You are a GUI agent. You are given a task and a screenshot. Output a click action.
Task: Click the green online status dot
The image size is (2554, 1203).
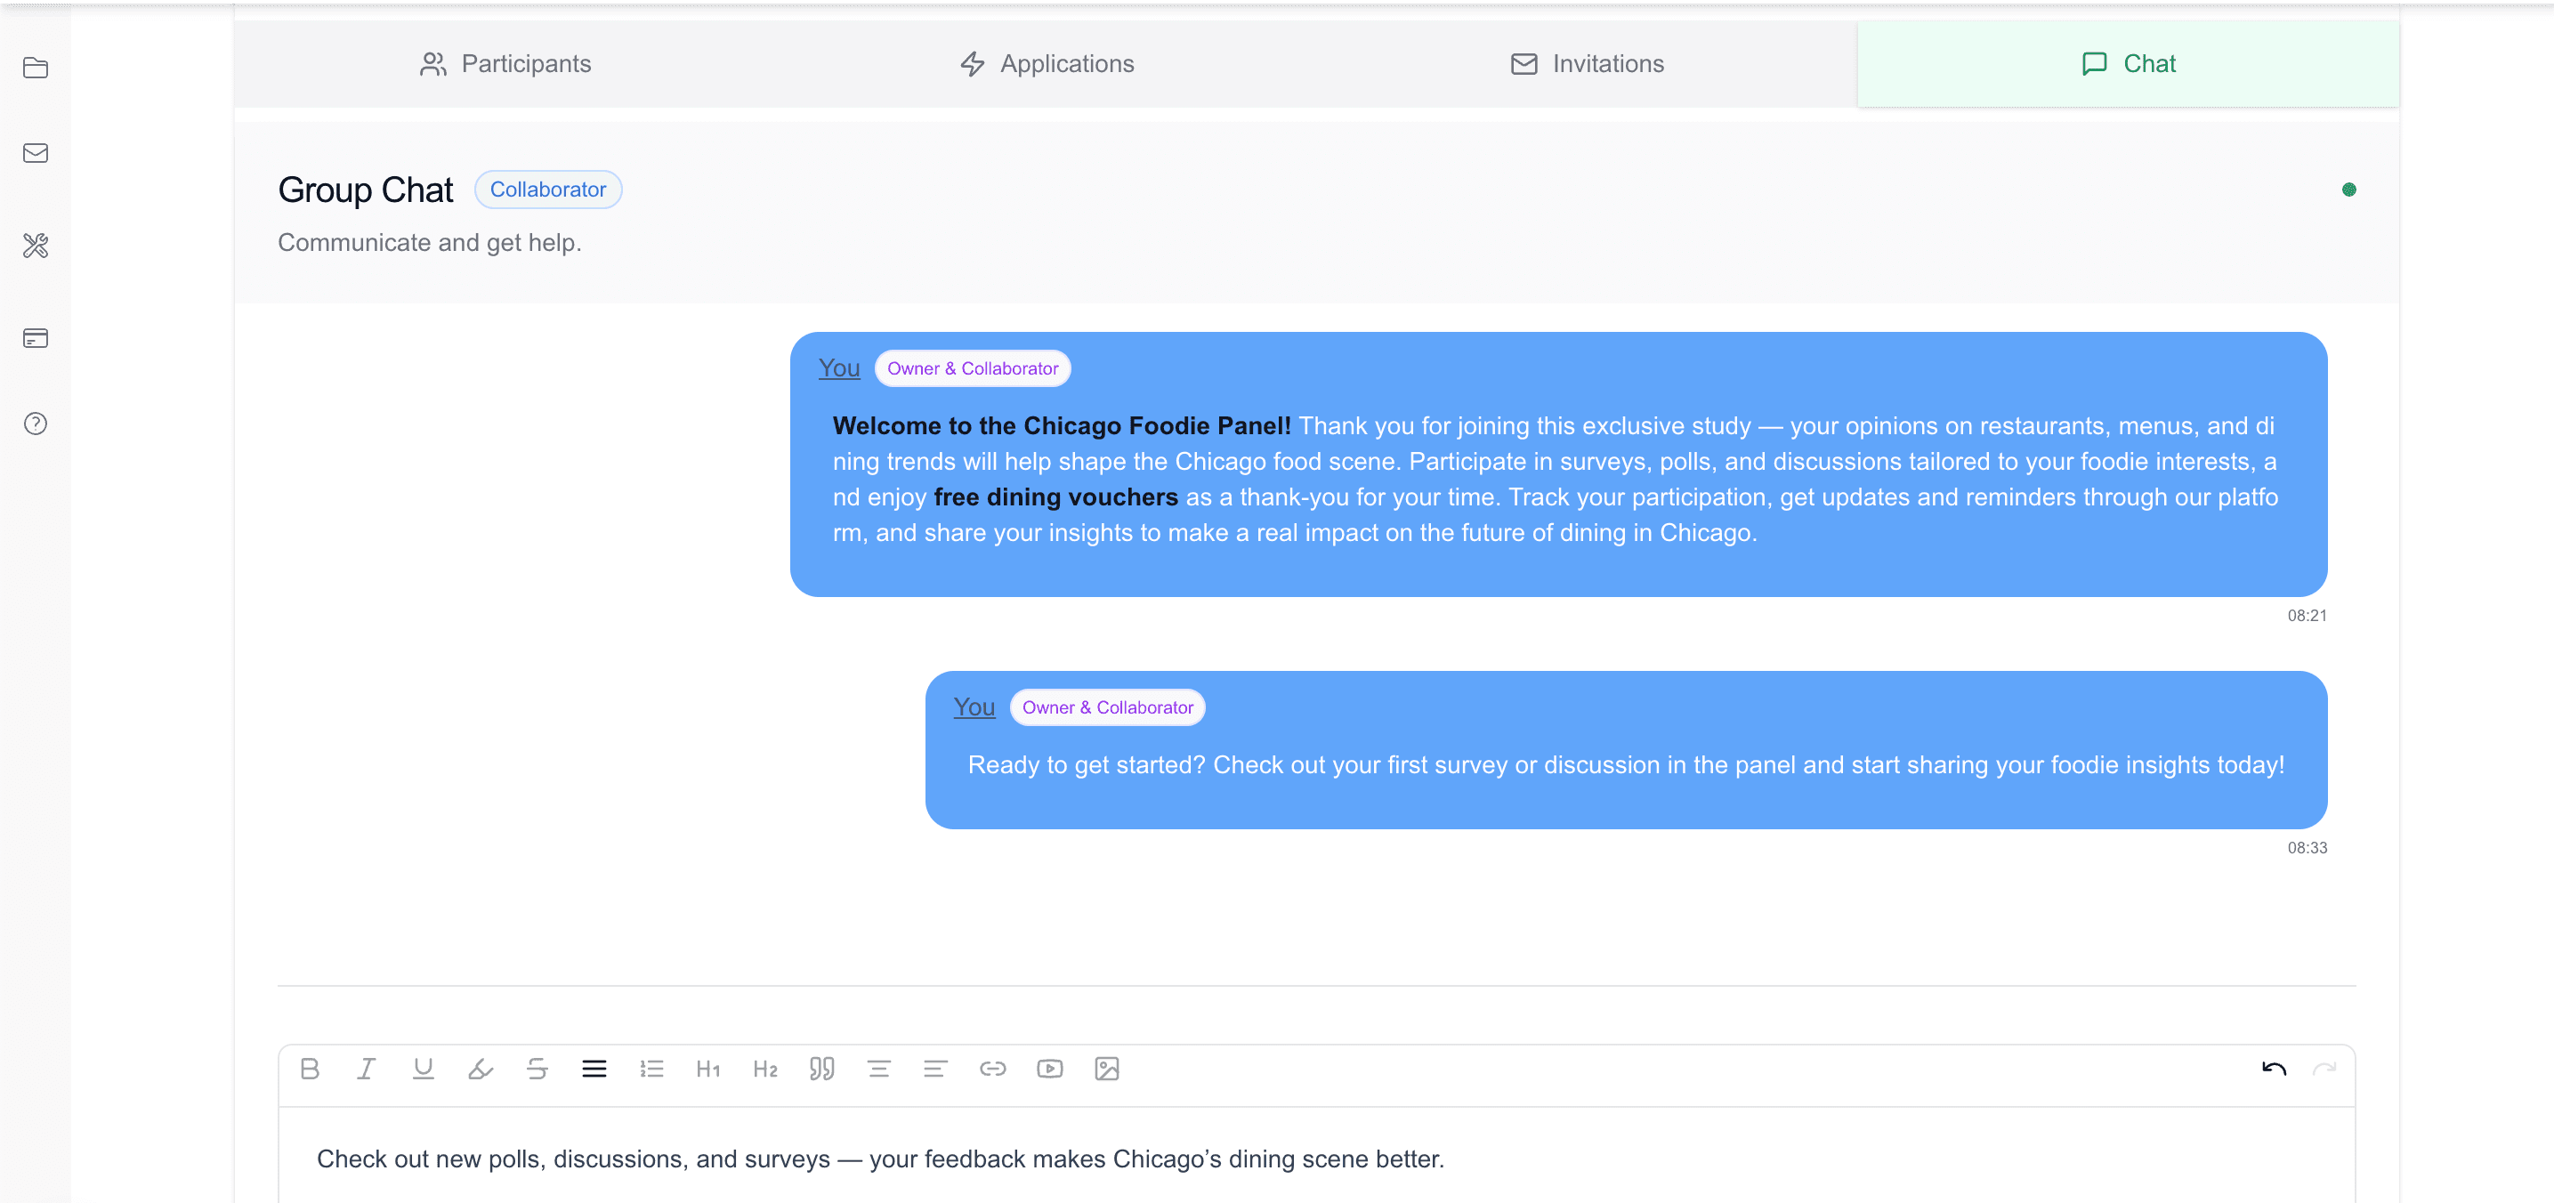coord(2348,190)
